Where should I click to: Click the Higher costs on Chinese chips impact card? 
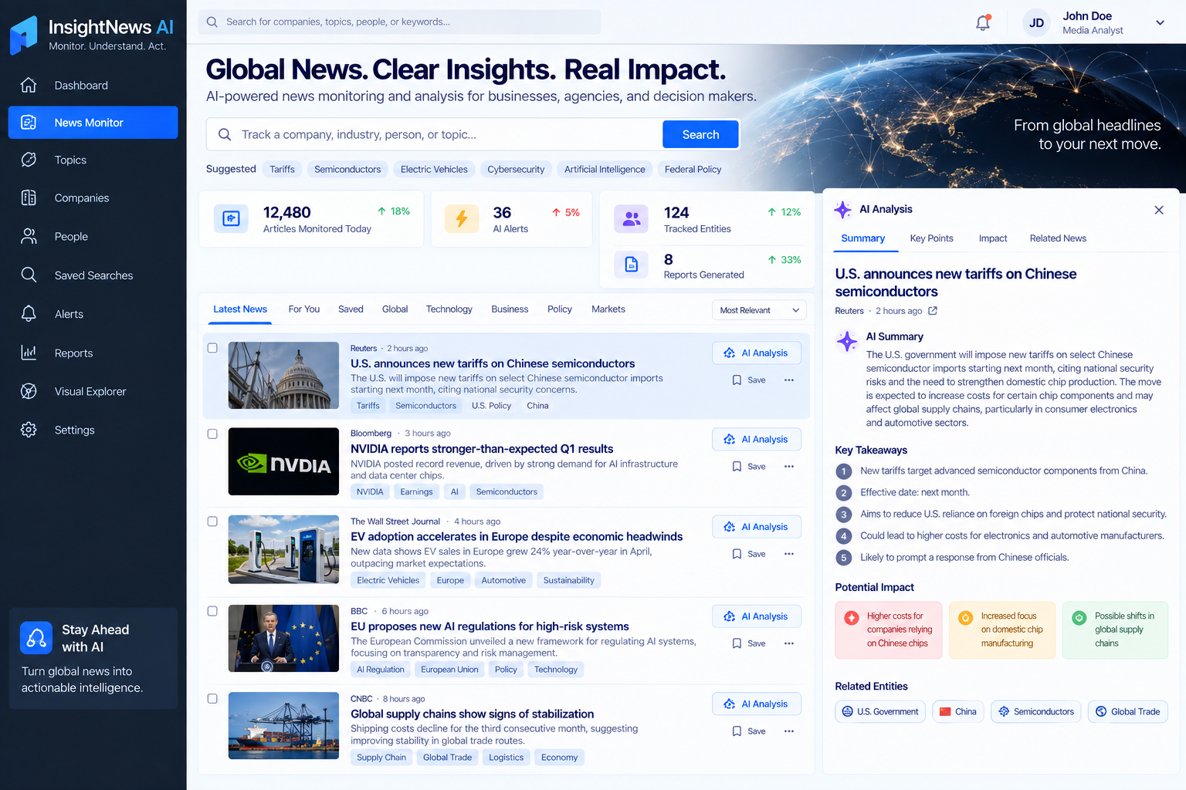[889, 630]
